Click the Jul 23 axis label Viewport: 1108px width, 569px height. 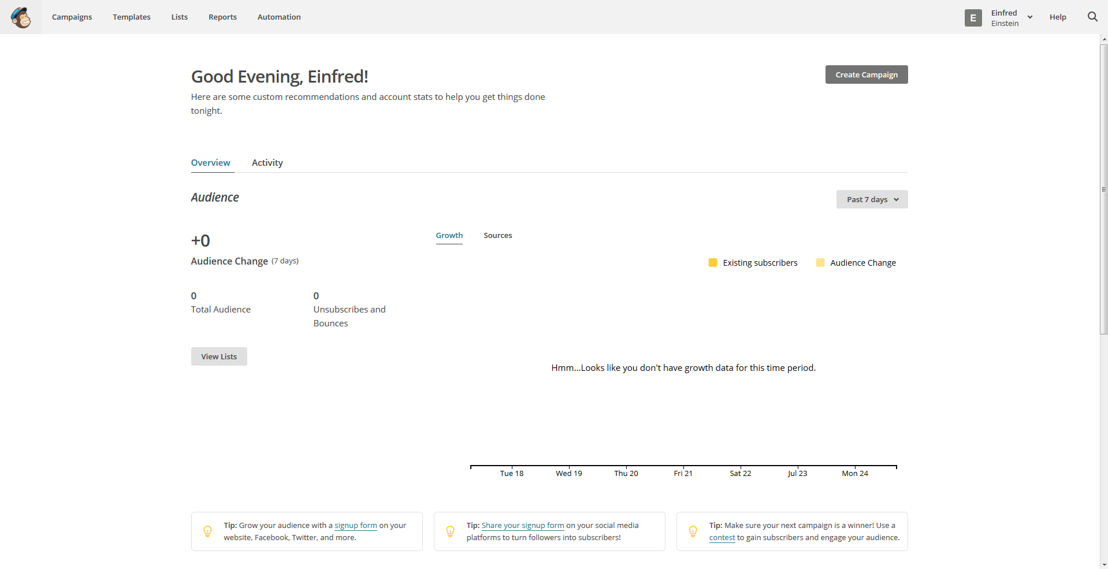click(798, 474)
